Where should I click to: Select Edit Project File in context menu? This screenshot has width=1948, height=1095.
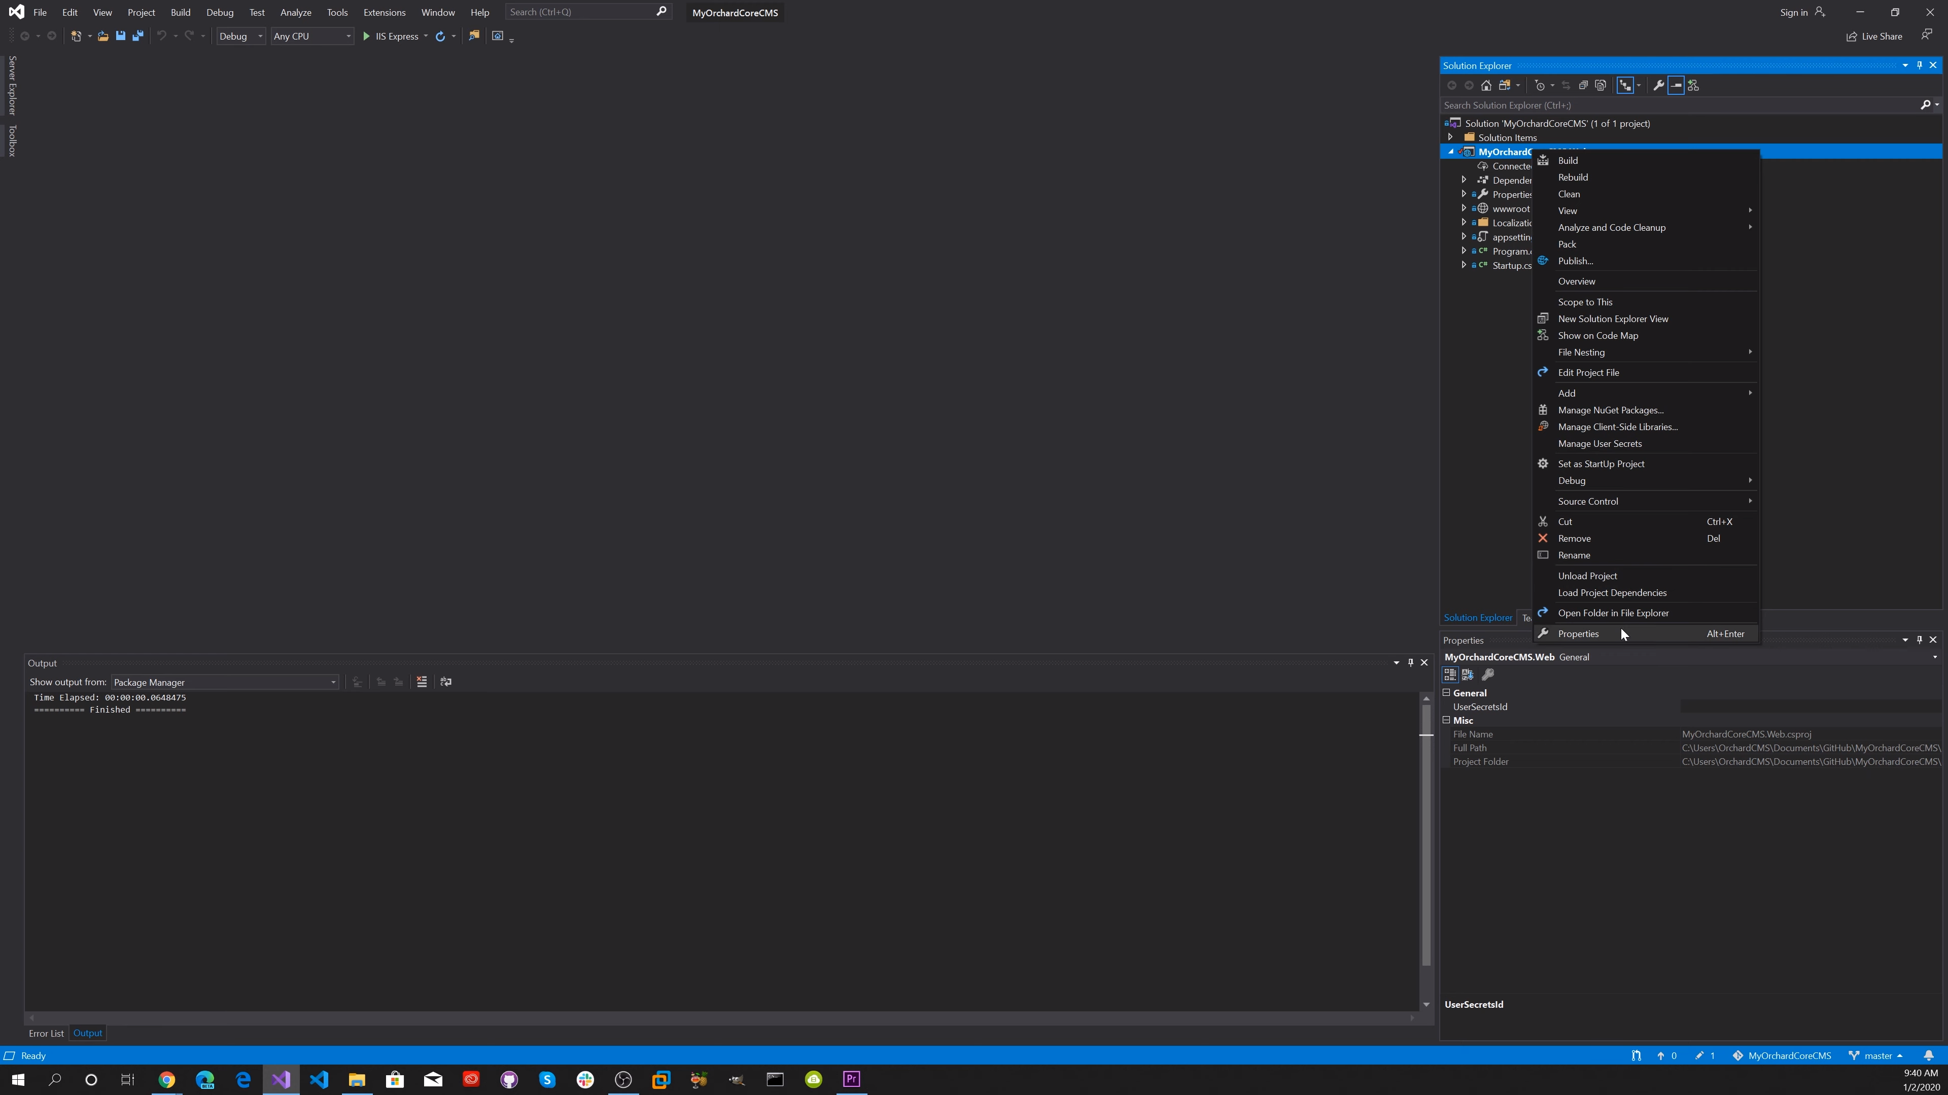point(1646,372)
